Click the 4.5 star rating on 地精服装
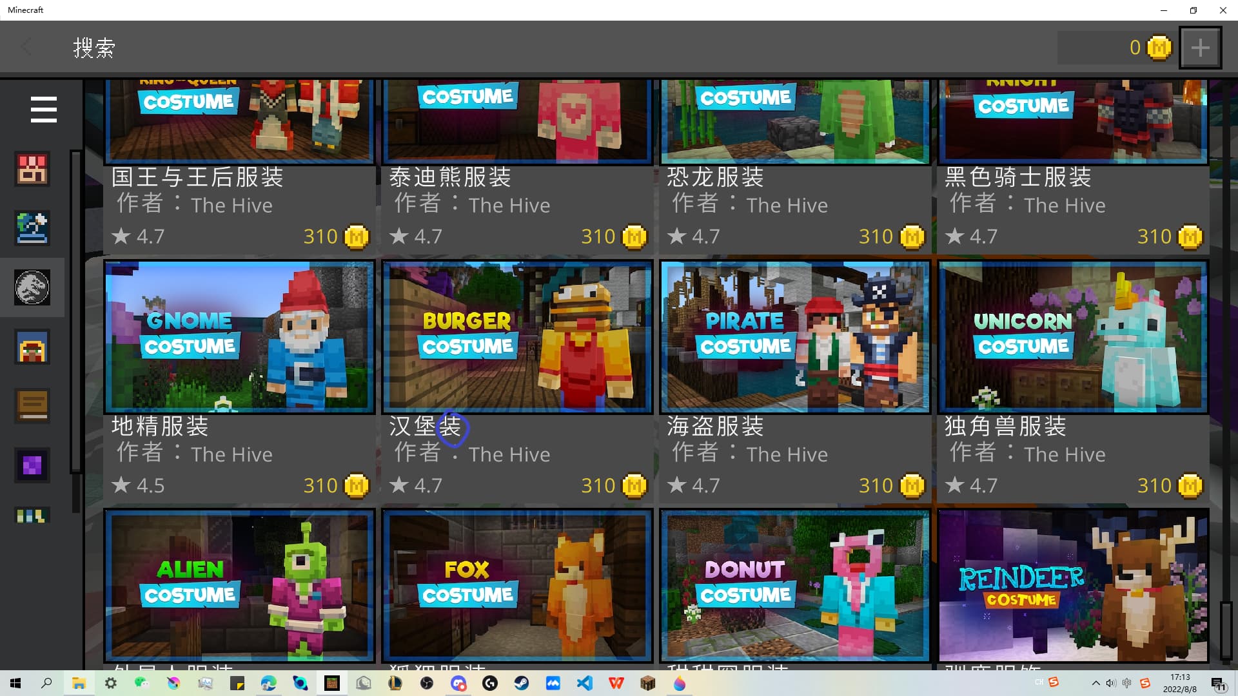Screen dimensions: 1238x696 click(138, 485)
